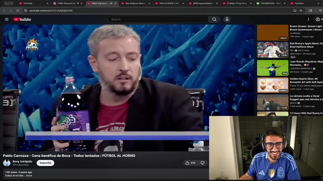Open 'Bad Bunny's Apple Music' video title
The width and height of the screenshot is (323, 181).
coord(306,45)
